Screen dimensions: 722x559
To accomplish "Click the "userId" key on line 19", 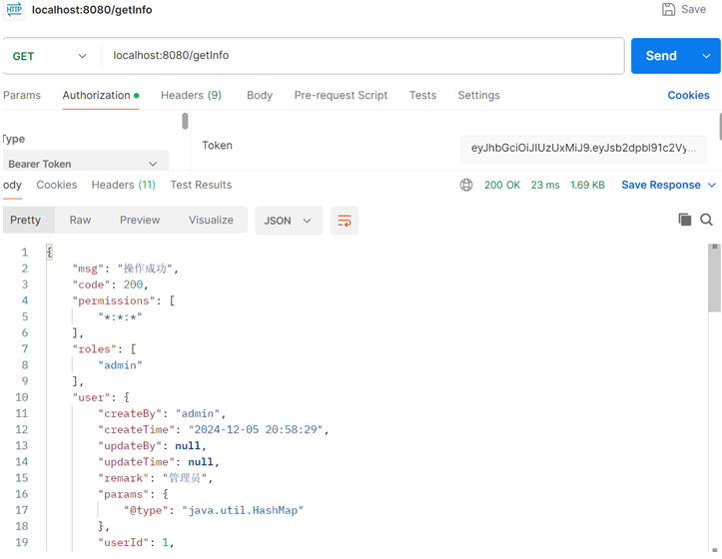I will coord(124,542).
